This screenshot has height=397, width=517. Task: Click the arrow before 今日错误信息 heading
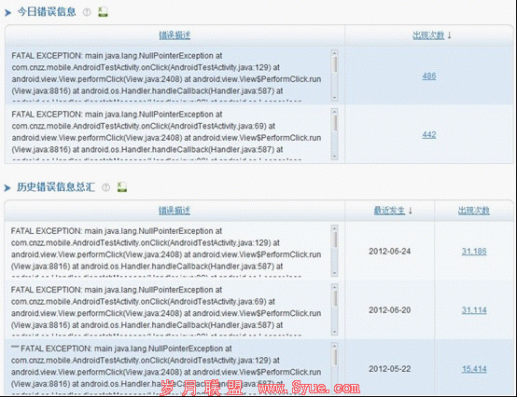click(7, 12)
